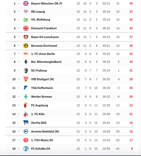Open VfB Stuttgart (N) team link

pos(43,79)
